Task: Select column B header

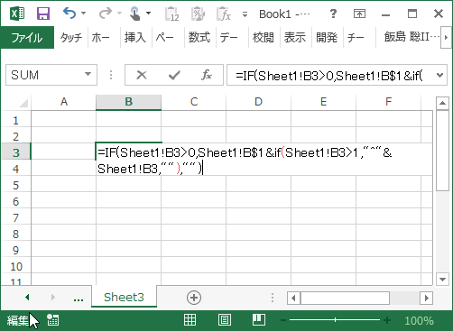Action: click(129, 102)
